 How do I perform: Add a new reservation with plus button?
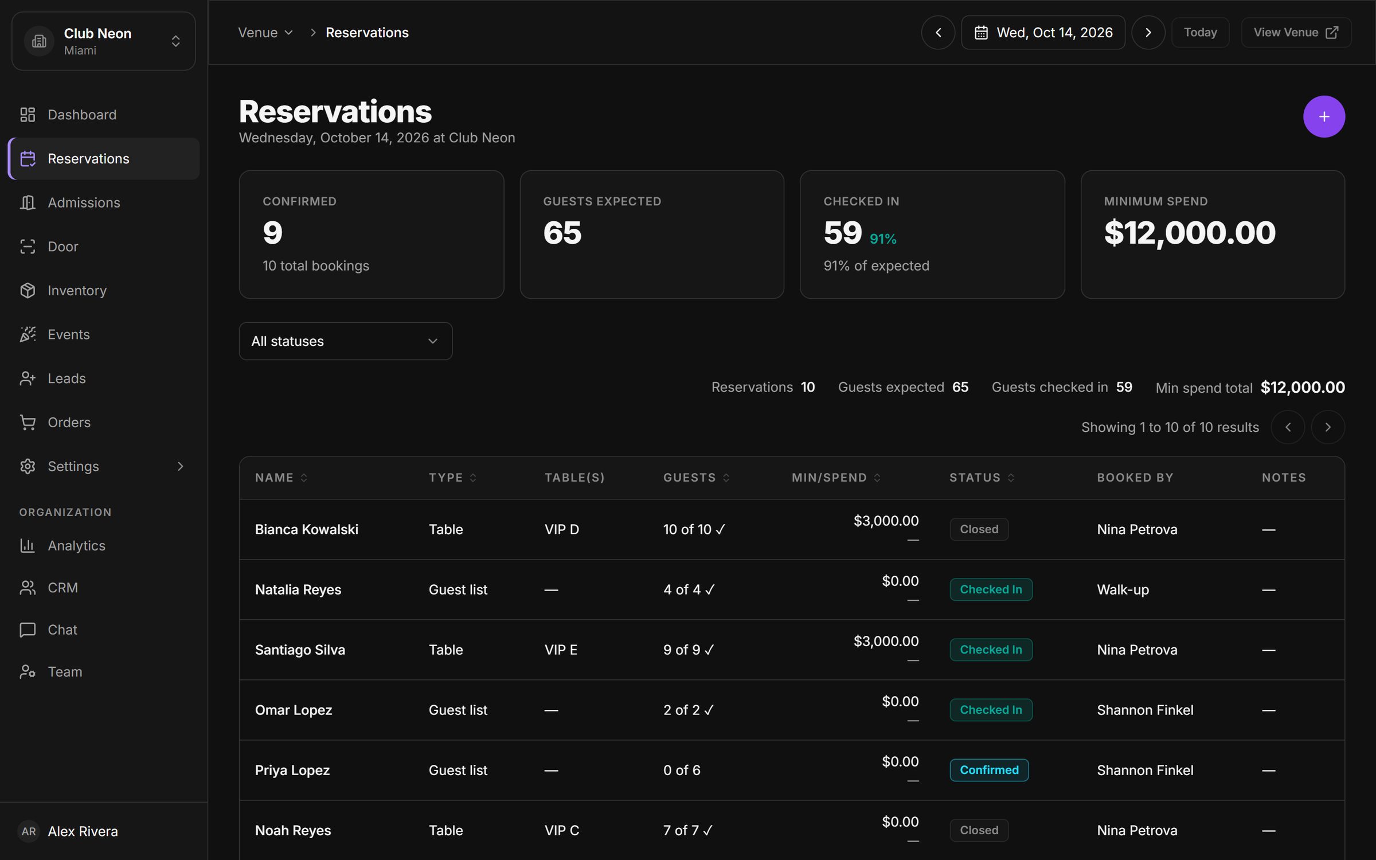1324,116
